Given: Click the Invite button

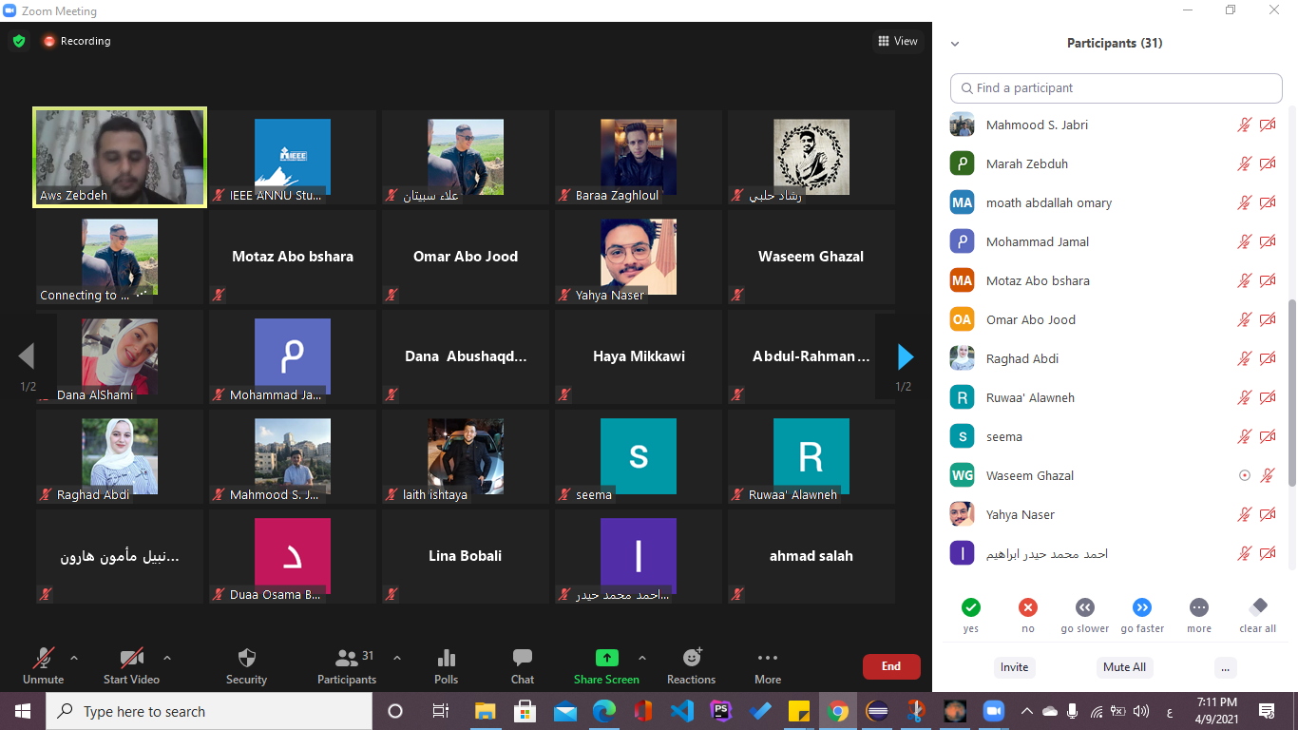Looking at the screenshot, I should coord(1014,667).
